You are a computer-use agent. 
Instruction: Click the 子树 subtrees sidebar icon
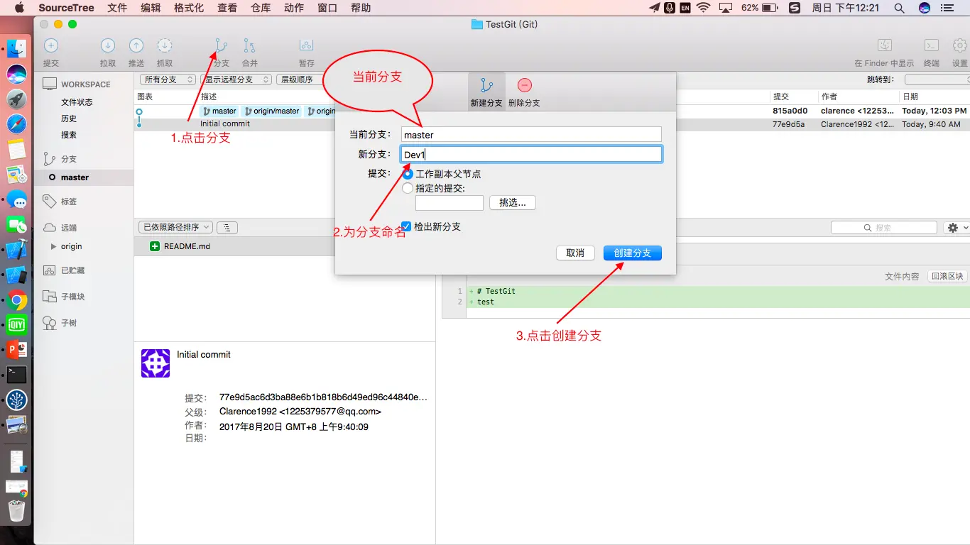tap(49, 323)
